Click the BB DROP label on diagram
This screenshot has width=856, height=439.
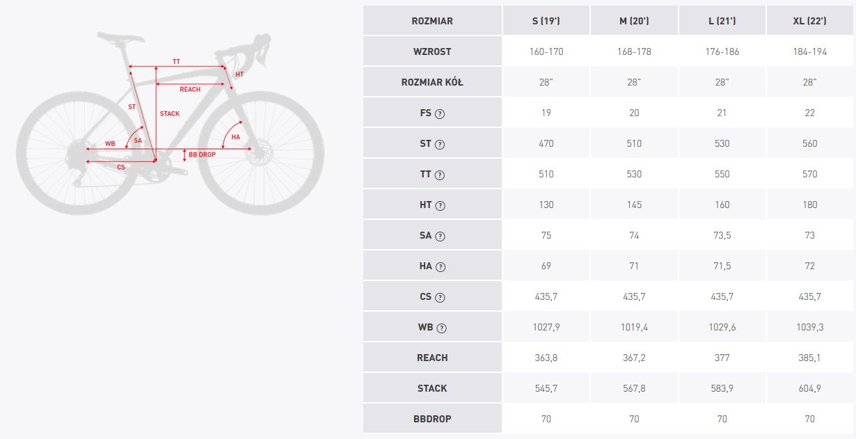click(x=202, y=154)
